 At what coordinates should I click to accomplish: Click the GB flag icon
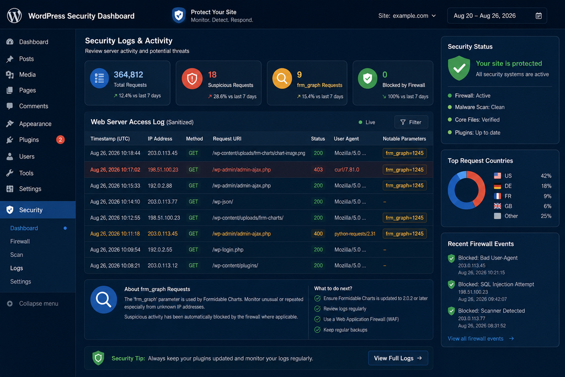497,206
